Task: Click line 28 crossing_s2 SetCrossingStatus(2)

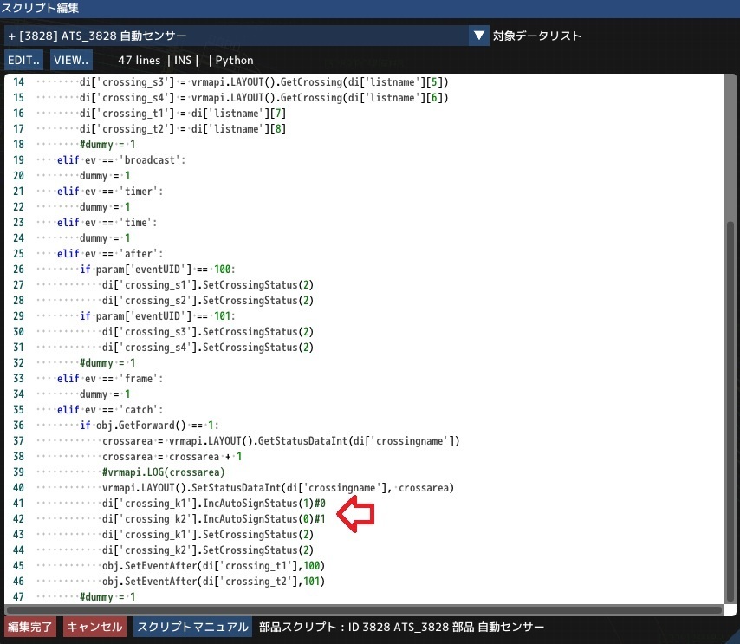Action: tap(208, 300)
